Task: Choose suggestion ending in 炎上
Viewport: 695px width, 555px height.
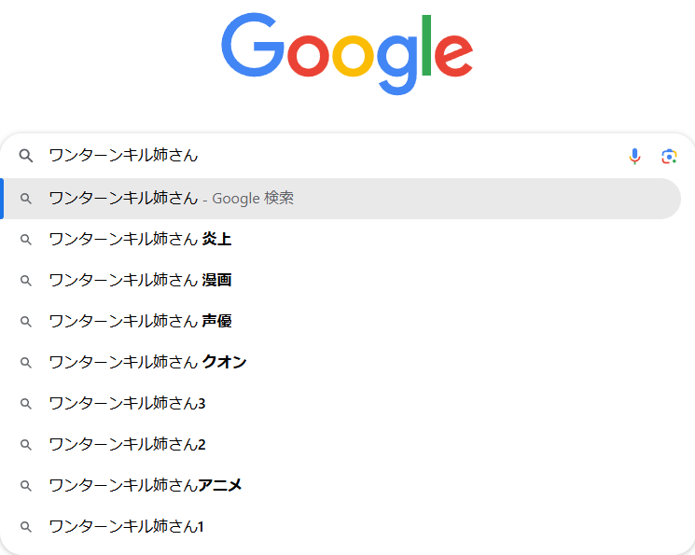Action: [341, 240]
